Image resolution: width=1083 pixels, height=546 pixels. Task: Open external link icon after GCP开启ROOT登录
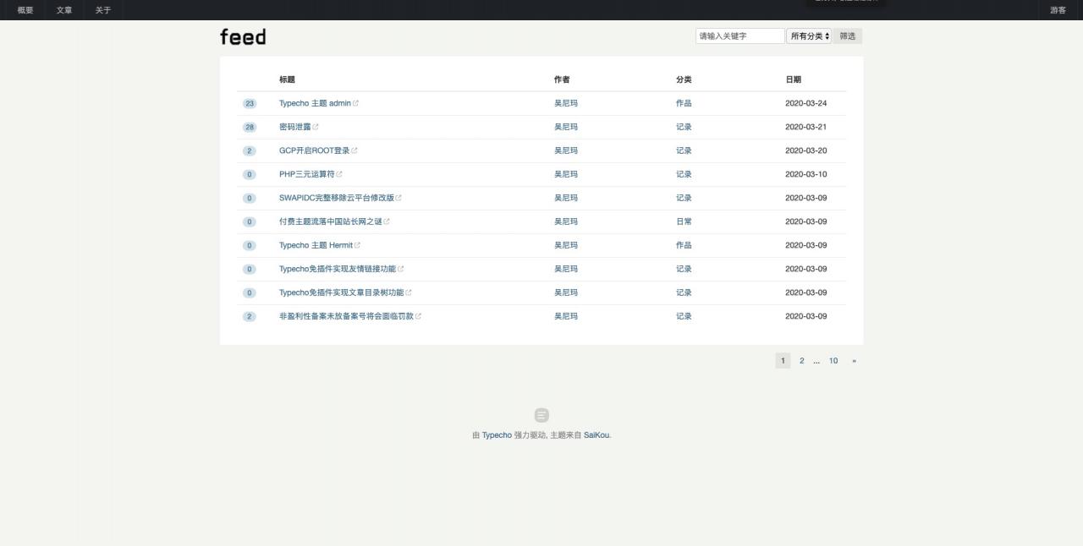coord(355,150)
